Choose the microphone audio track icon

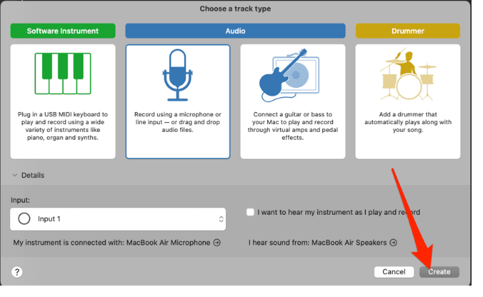178,77
